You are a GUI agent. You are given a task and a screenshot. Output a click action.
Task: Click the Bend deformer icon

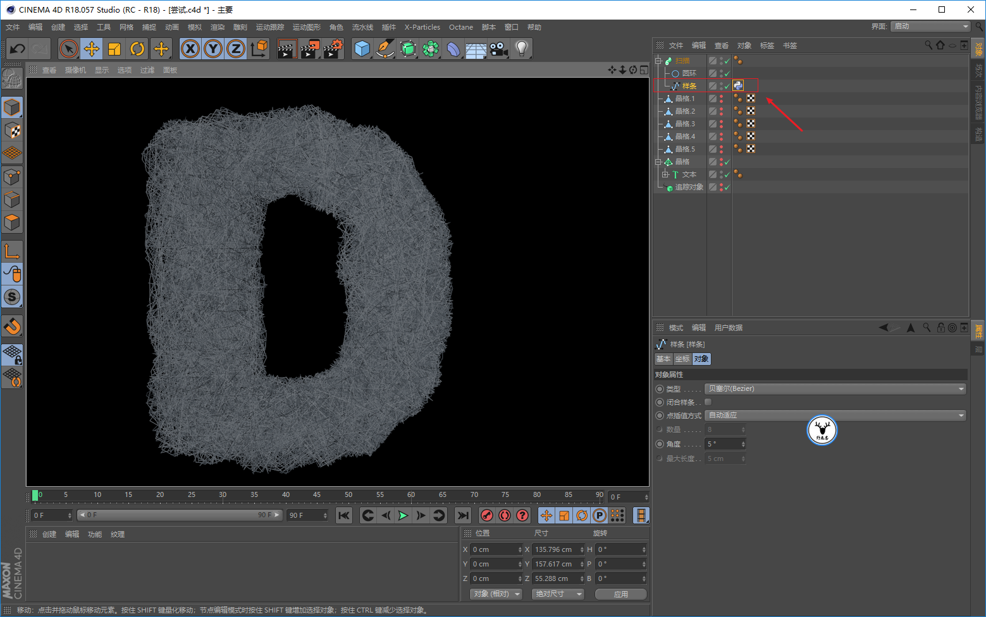click(453, 49)
